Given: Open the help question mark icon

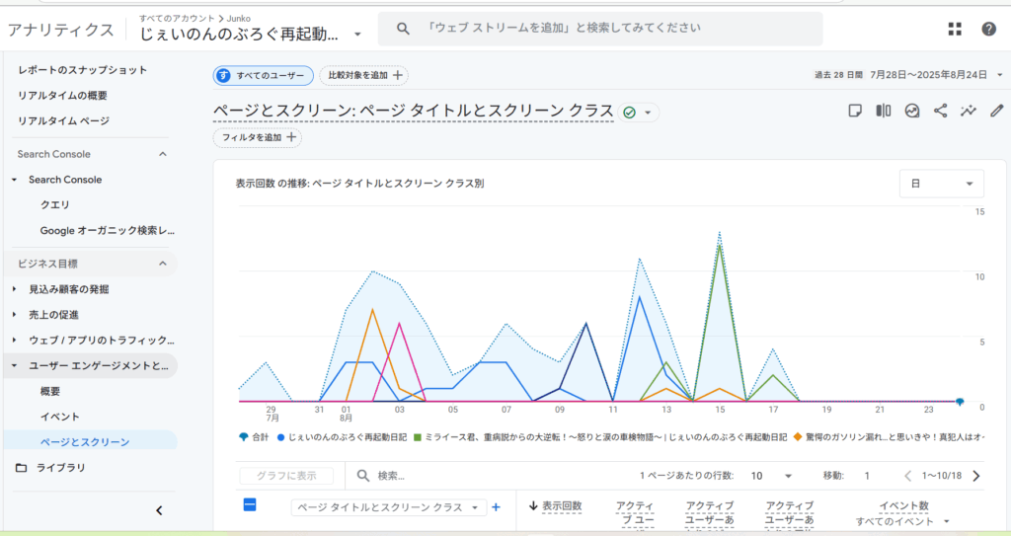Looking at the screenshot, I should pos(988,30).
